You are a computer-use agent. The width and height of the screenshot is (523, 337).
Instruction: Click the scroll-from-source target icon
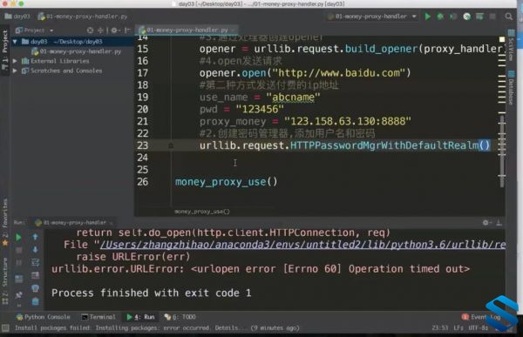[x=90, y=30]
